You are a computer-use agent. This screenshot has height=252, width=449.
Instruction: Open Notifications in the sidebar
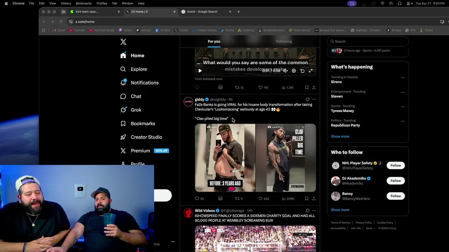click(x=139, y=83)
